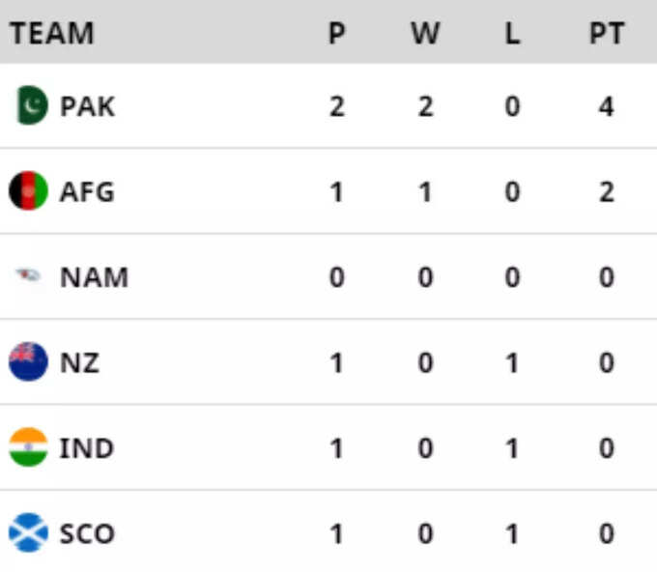The image size is (657, 572).
Task: Select the PAK team name
Action: pos(87,106)
